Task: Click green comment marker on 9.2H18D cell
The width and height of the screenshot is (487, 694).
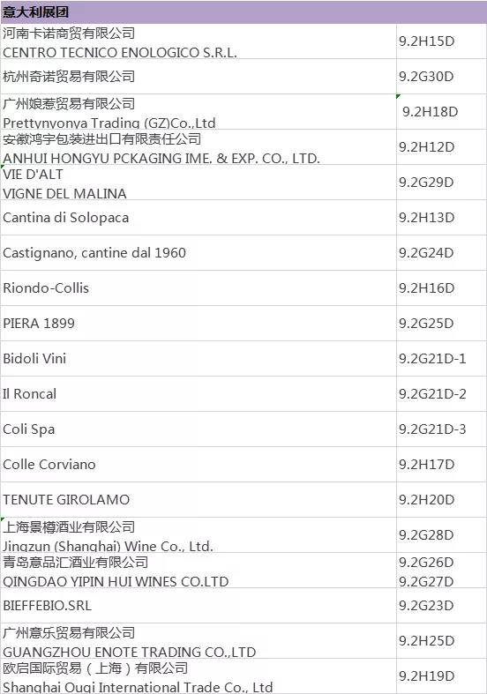Action: [x=399, y=96]
